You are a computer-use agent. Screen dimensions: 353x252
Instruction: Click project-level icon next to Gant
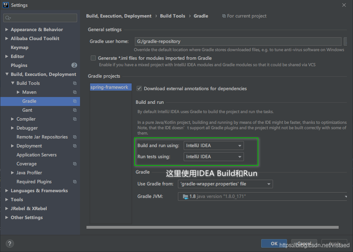[x=75, y=110]
